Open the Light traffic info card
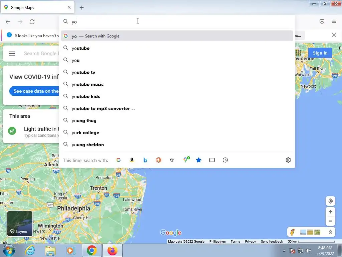This screenshot has width=342, height=257. tap(31, 132)
